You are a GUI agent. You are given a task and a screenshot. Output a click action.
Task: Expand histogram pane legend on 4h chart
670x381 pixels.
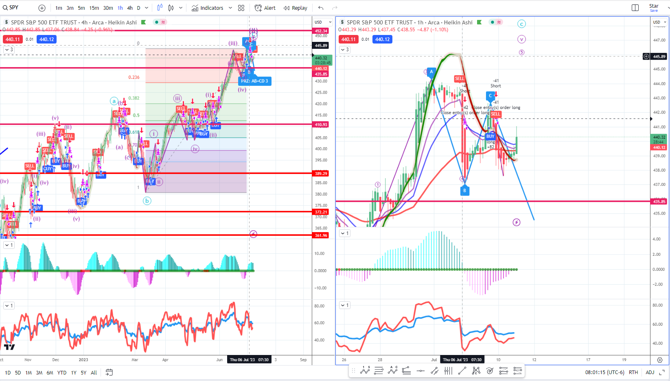click(x=9, y=245)
